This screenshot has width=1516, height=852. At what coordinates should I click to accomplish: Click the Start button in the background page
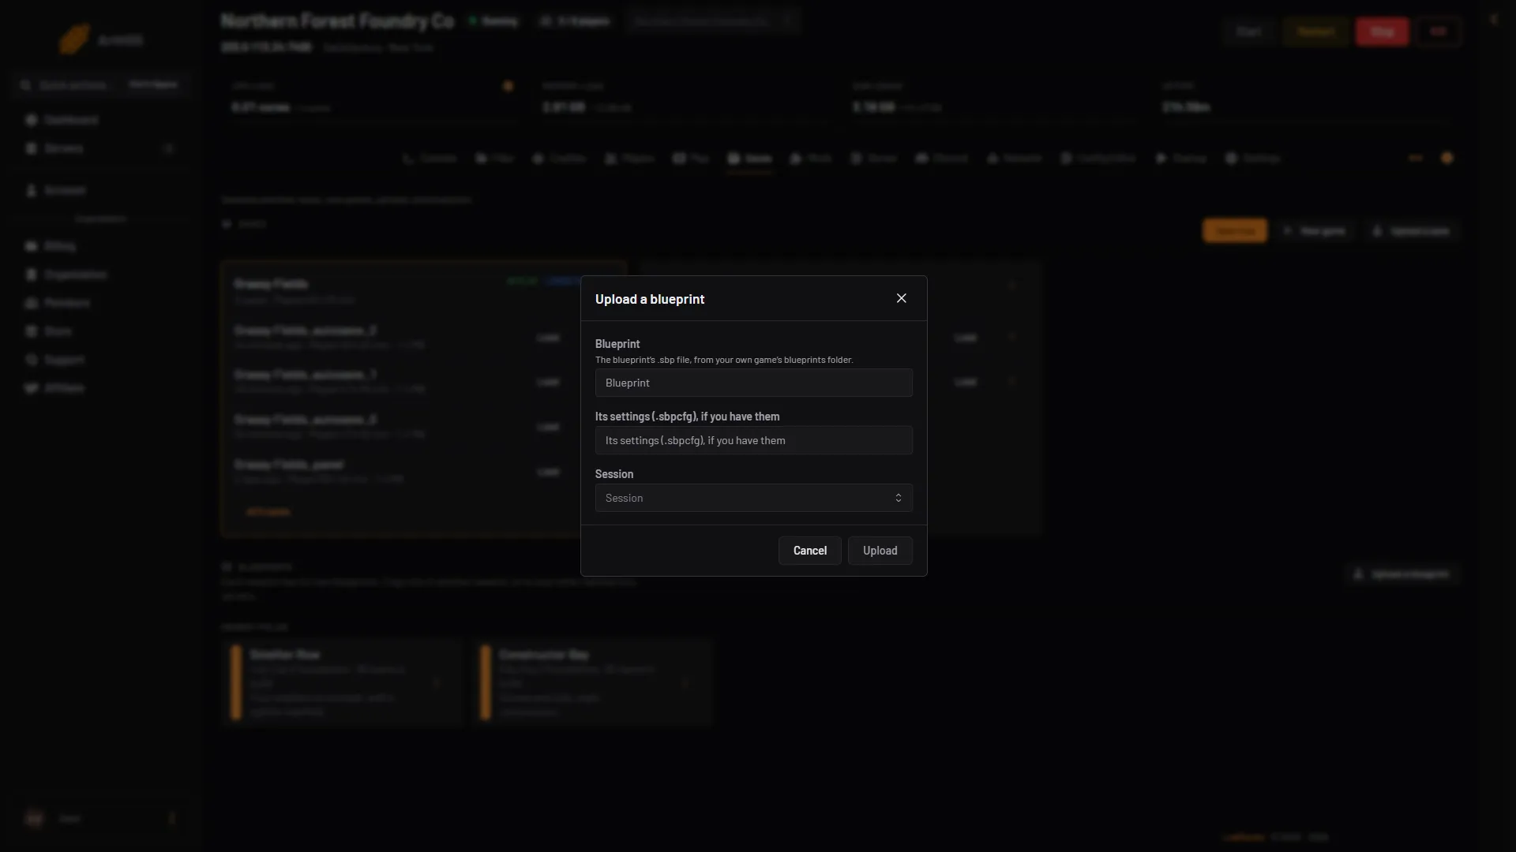1249,32
